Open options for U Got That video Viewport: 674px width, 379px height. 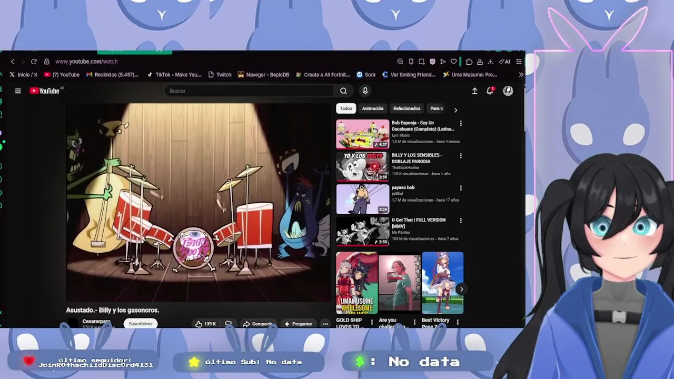pyautogui.click(x=461, y=221)
